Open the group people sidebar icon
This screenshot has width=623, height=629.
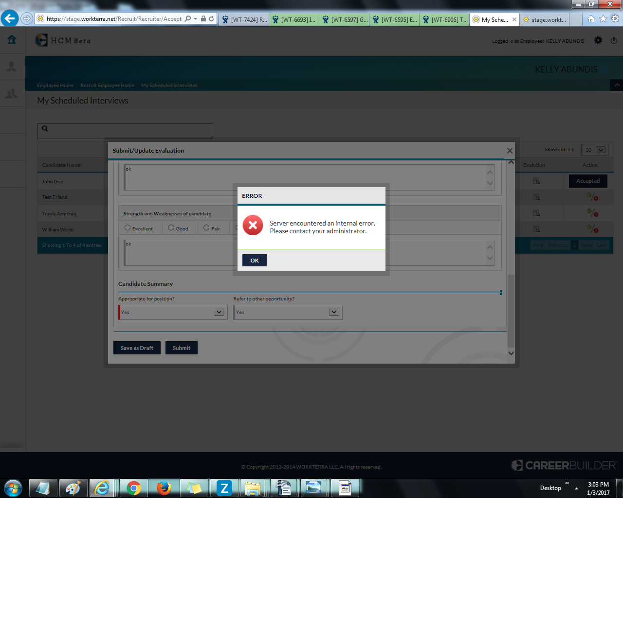pyautogui.click(x=12, y=93)
